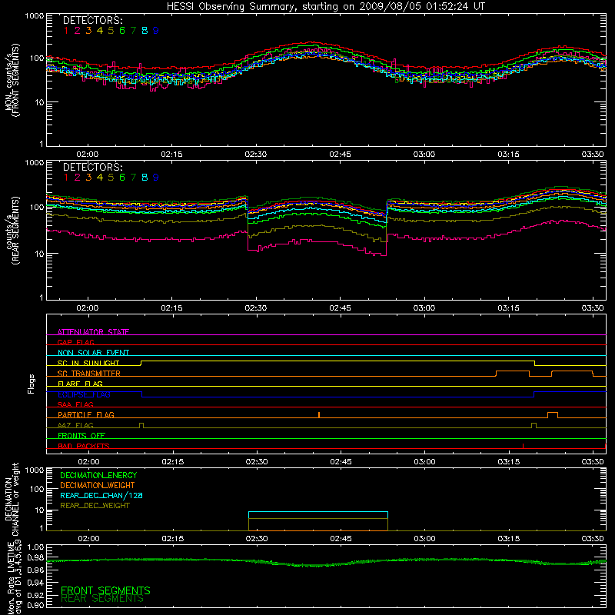Click the FLARE FLAG label
This screenshot has width=615, height=615.
pyautogui.click(x=80, y=384)
